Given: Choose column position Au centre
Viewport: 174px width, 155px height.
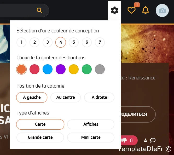Looking at the screenshot, I should (66, 97).
